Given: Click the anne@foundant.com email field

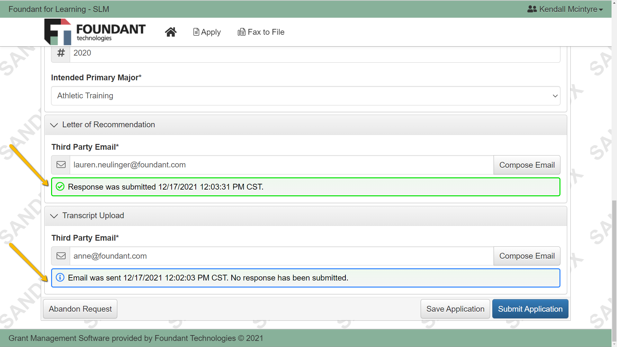Looking at the screenshot, I should (x=282, y=256).
